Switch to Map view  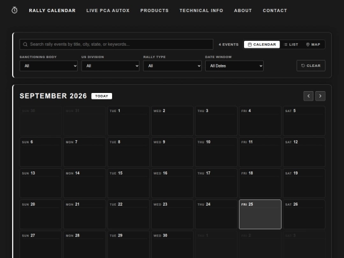pos(313,45)
